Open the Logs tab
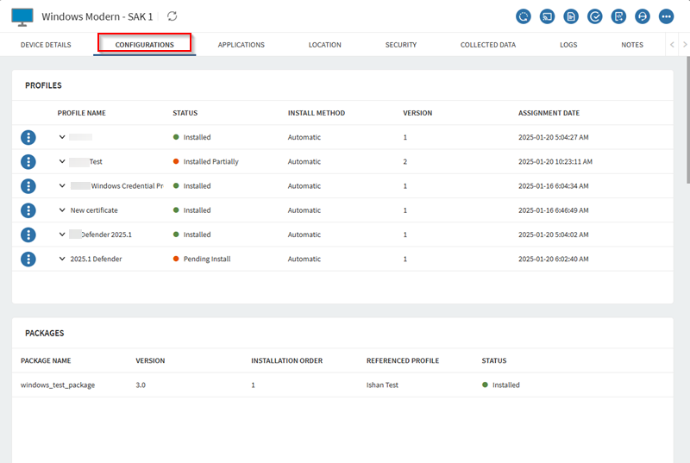 tap(568, 45)
